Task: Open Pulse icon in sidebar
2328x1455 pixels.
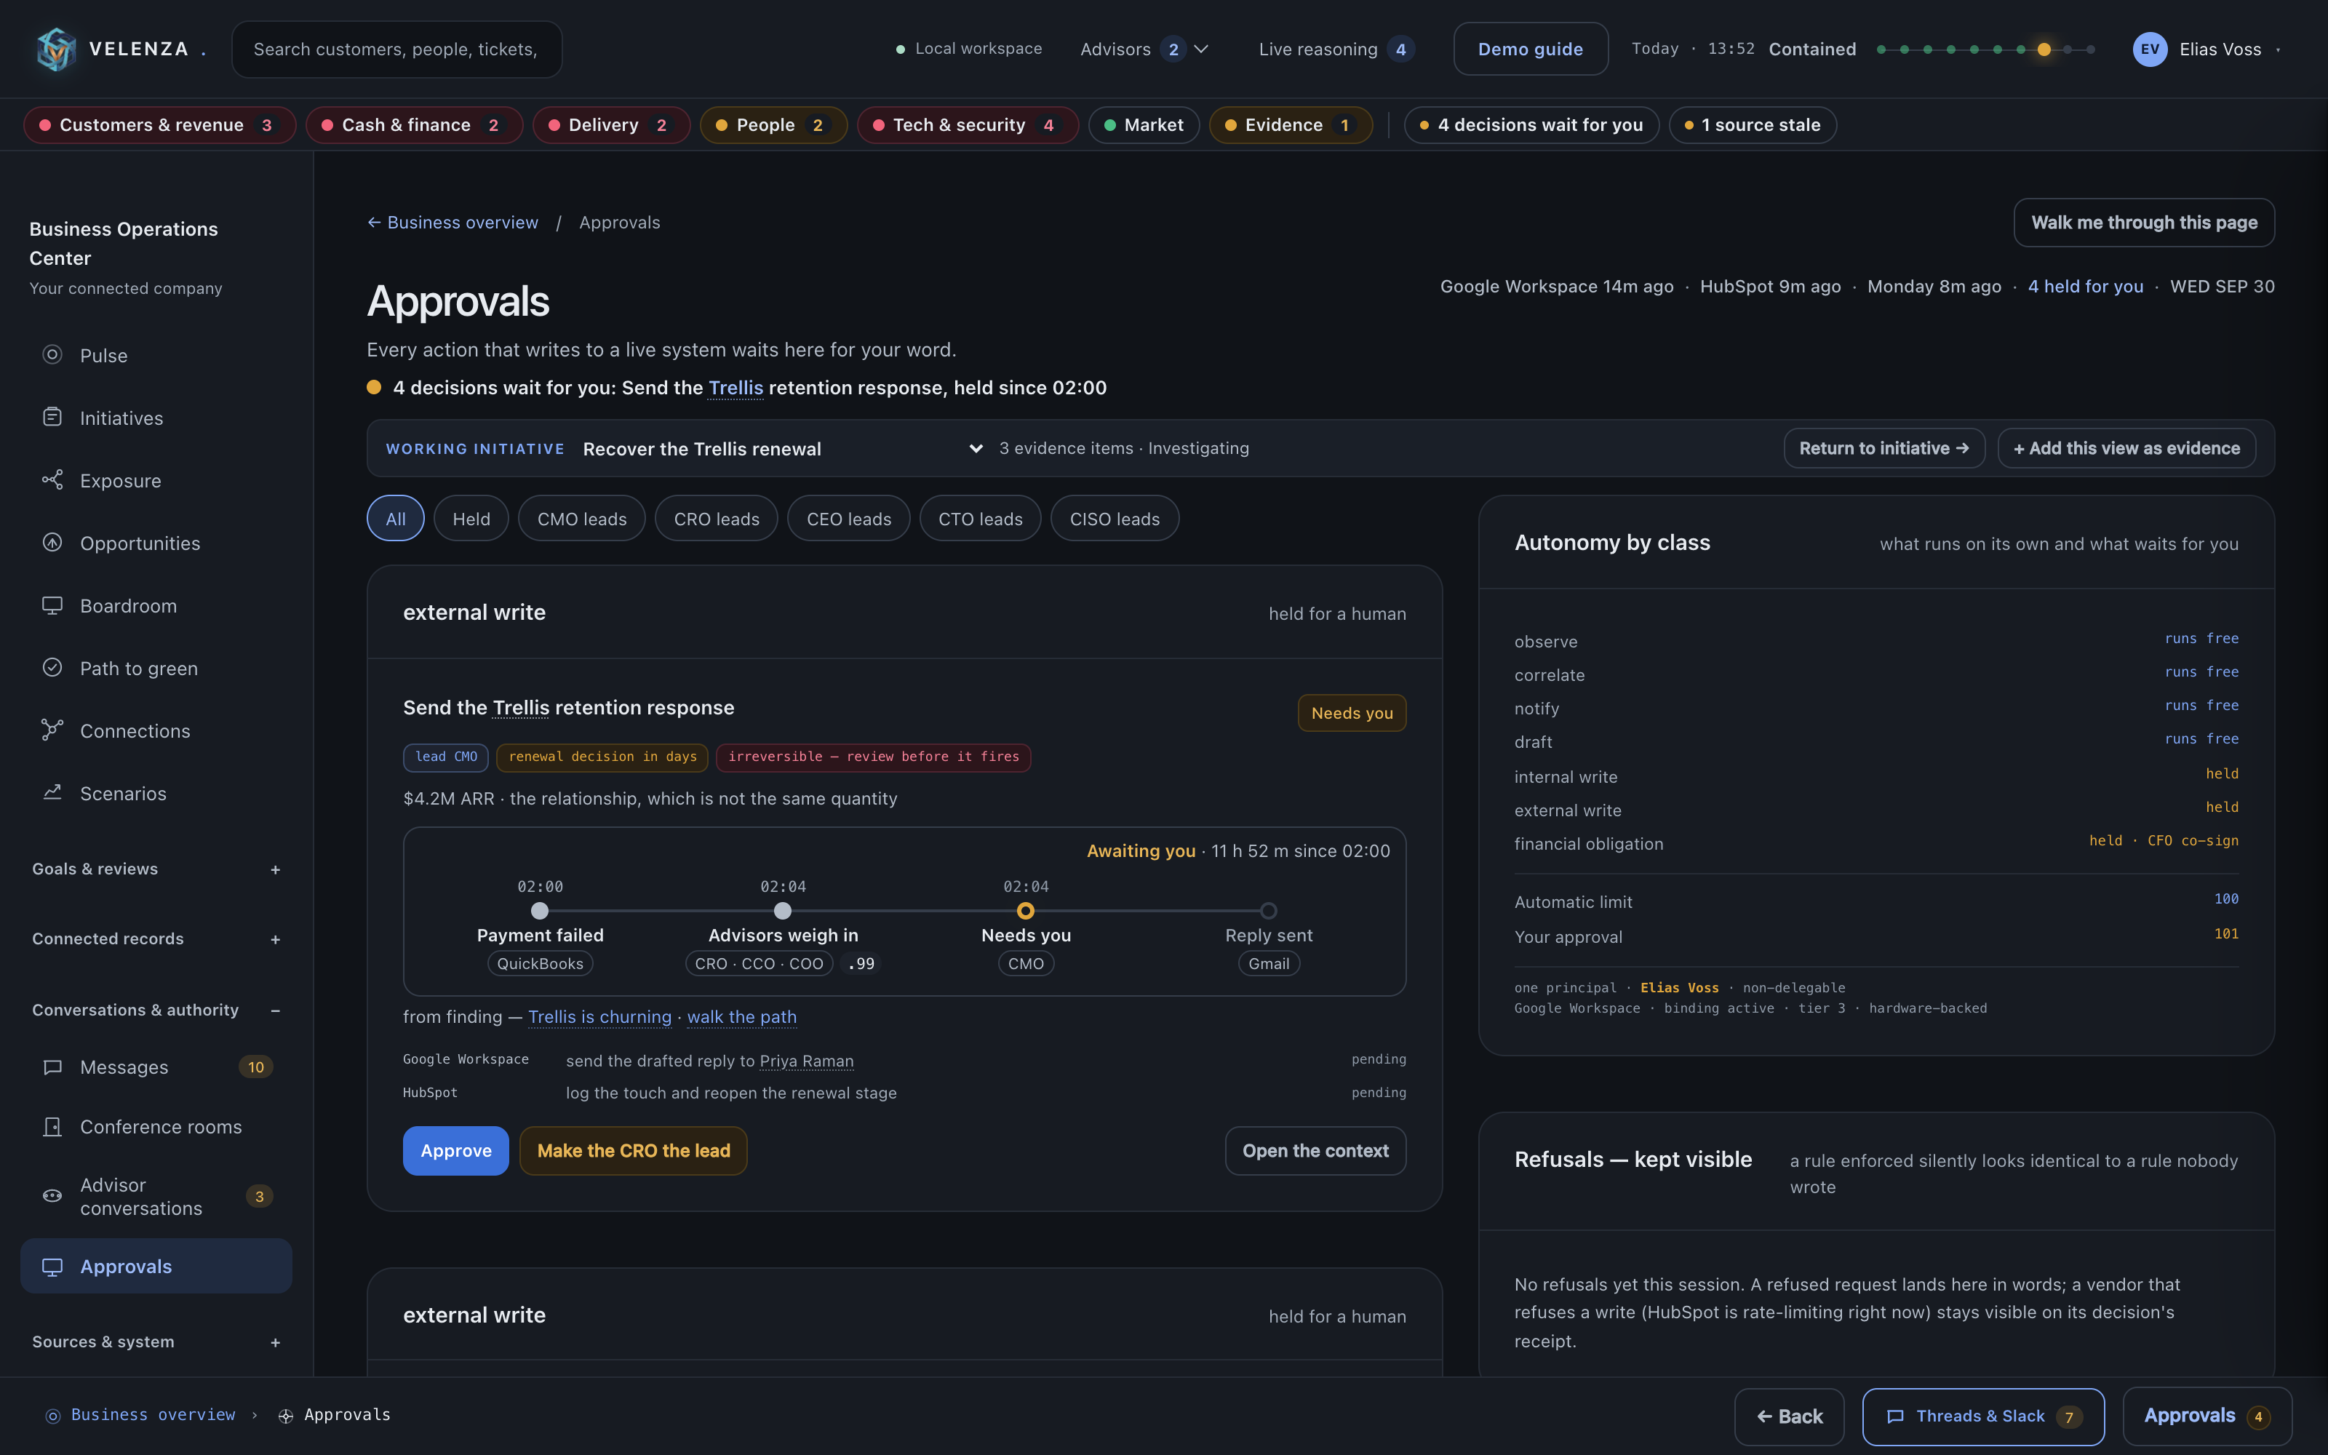Action: pos(53,354)
